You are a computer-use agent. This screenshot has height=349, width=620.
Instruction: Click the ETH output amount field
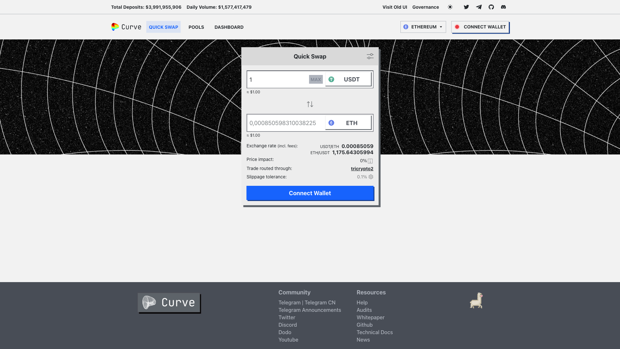pos(286,123)
